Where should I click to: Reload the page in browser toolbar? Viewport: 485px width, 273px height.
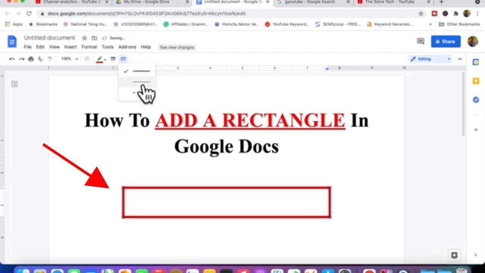[29, 14]
